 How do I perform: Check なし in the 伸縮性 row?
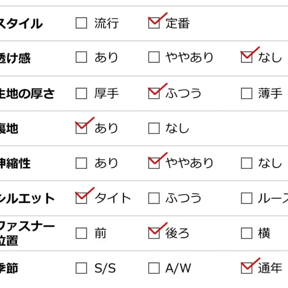tap(247, 163)
